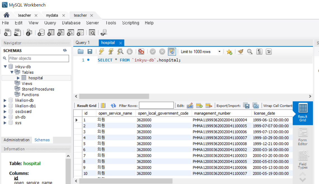
Task: Toggle autocommit mode button
Action: [172, 52]
